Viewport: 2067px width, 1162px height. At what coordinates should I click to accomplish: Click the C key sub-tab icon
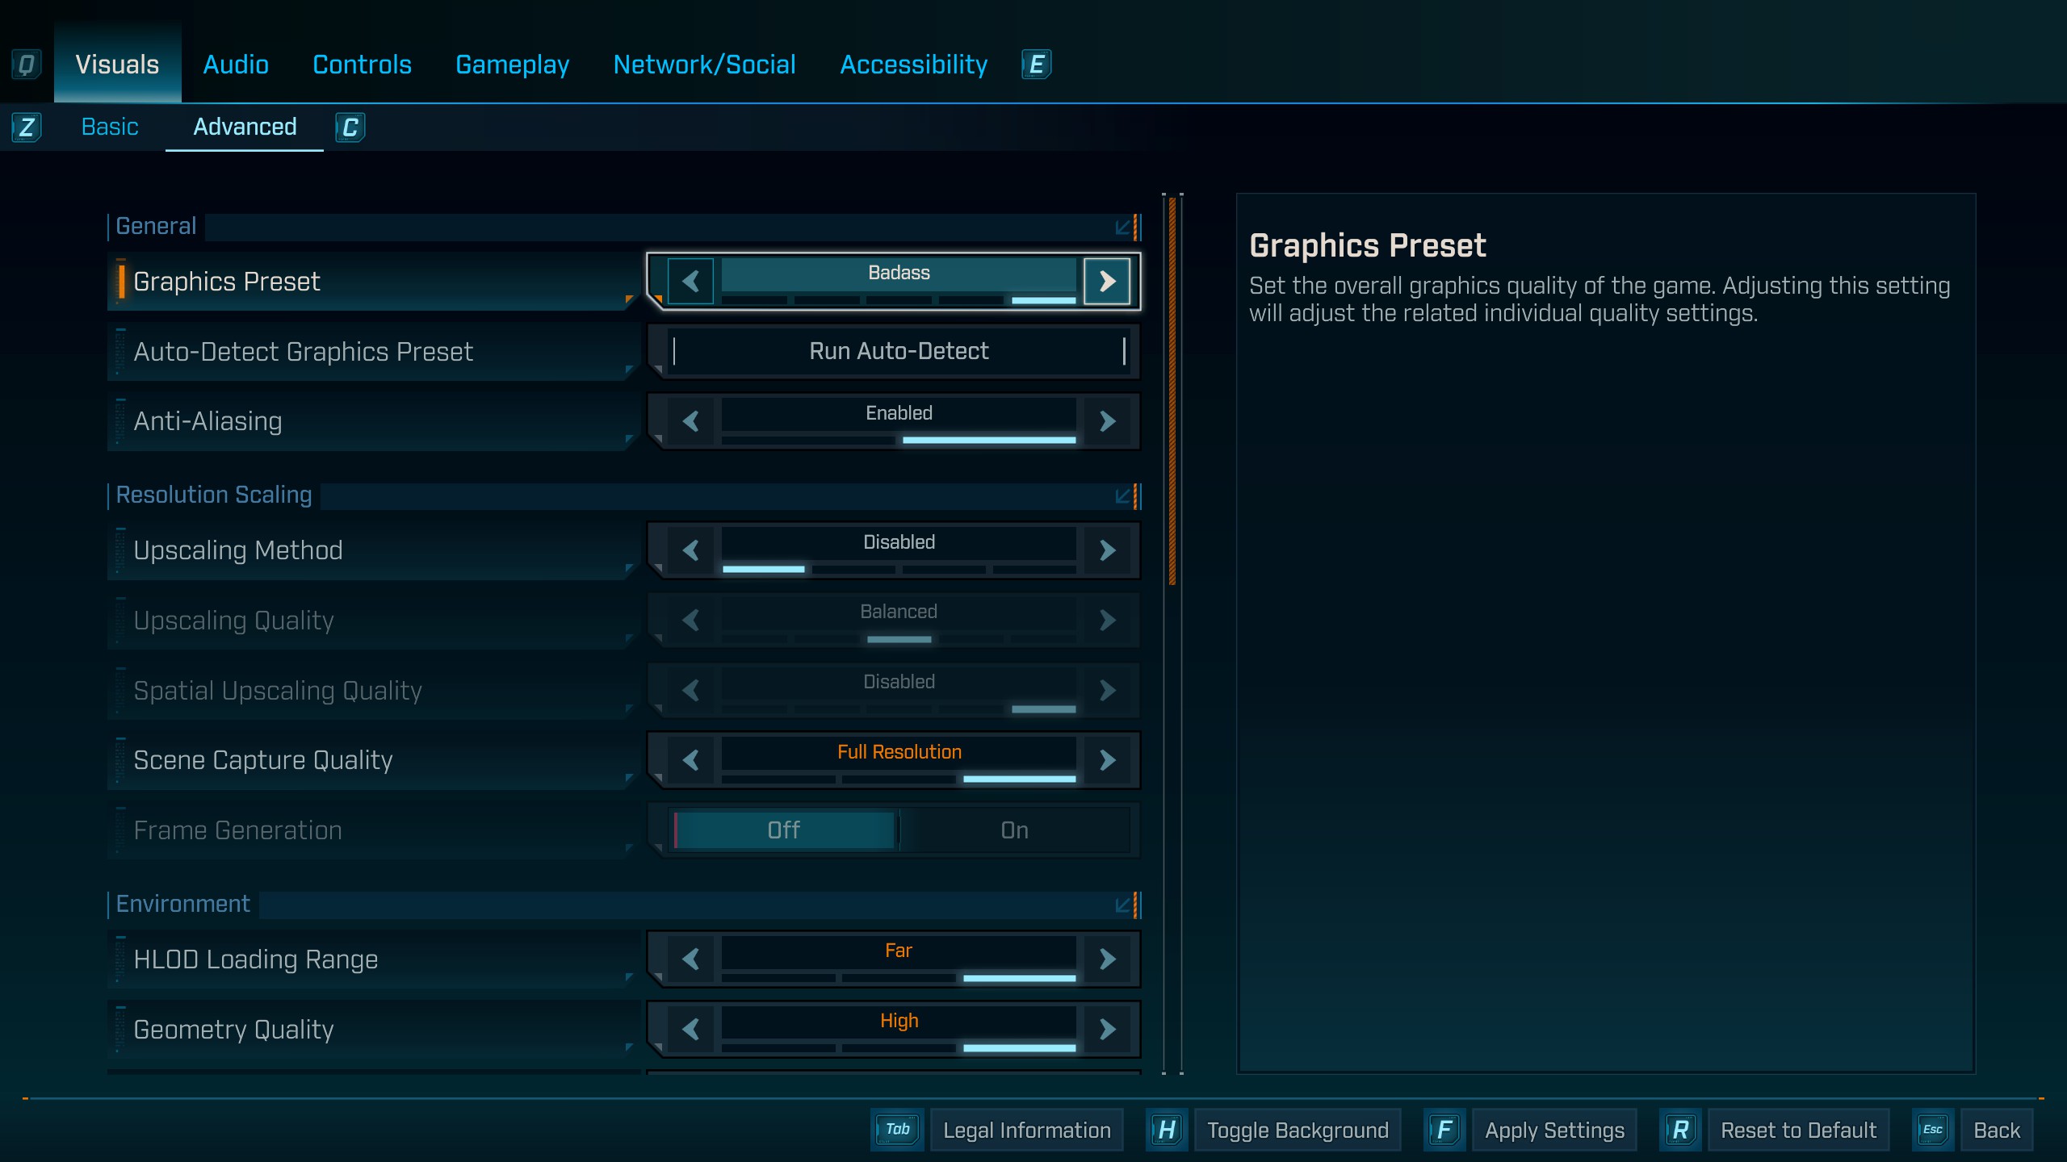coord(350,127)
